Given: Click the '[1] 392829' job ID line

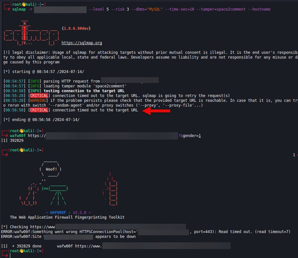Looking at the screenshot, I should [x=13, y=141].
